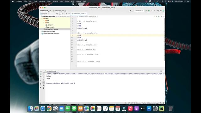Open macOS Control Center in menu bar

(169, 1)
